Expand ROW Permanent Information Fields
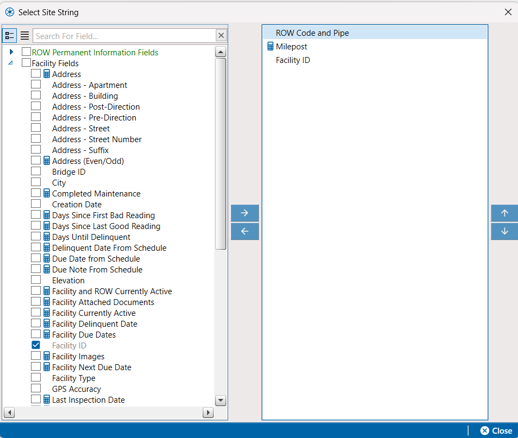518x438 pixels. (x=12, y=52)
